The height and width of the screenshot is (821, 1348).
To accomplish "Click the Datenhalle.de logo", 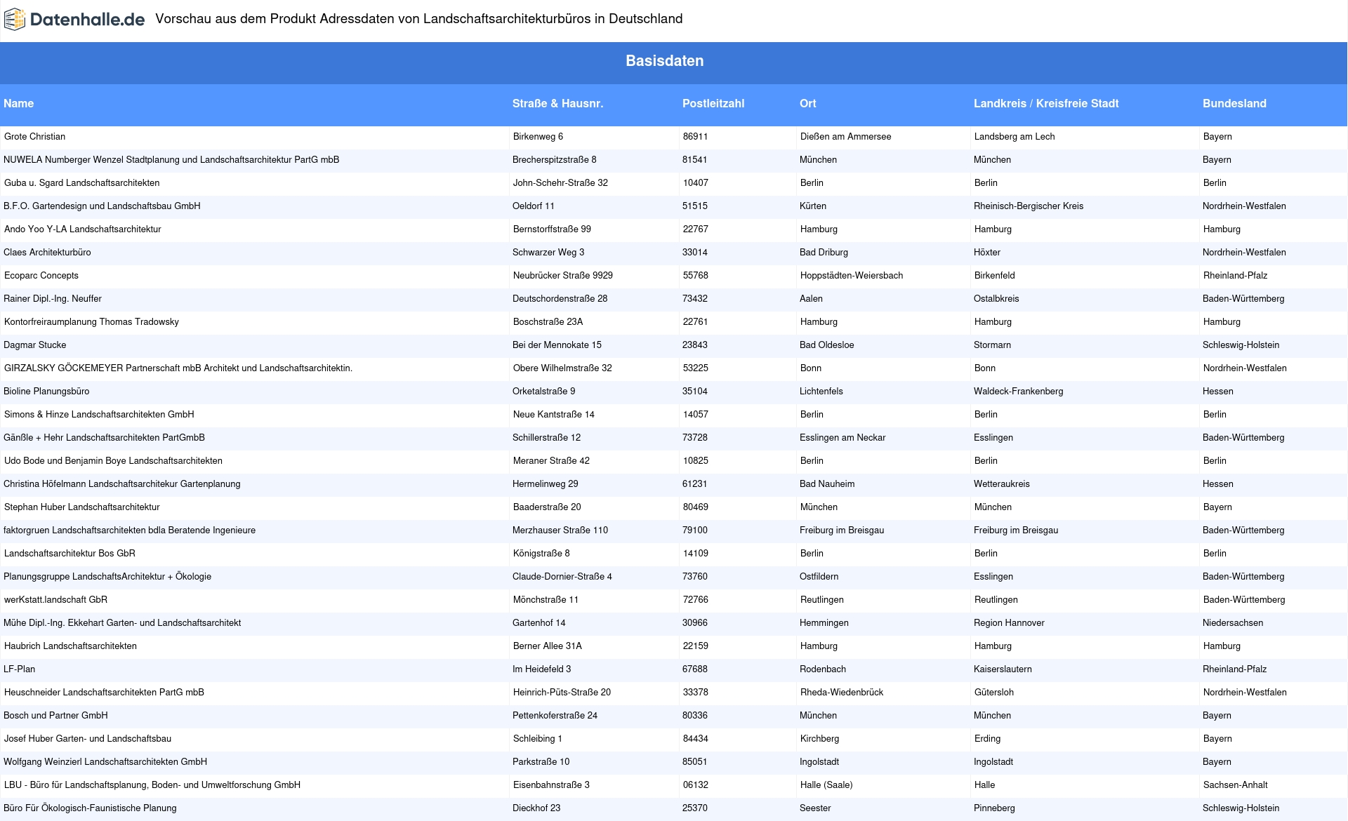I will (x=74, y=20).
